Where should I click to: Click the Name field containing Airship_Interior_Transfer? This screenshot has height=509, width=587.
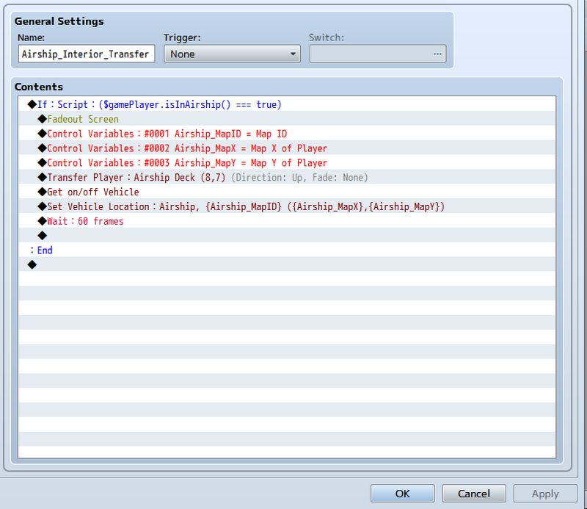tap(86, 54)
